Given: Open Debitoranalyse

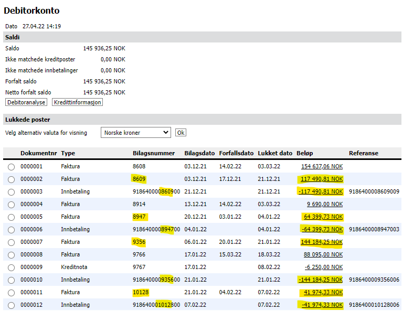Looking at the screenshot, I should tap(27, 102).
